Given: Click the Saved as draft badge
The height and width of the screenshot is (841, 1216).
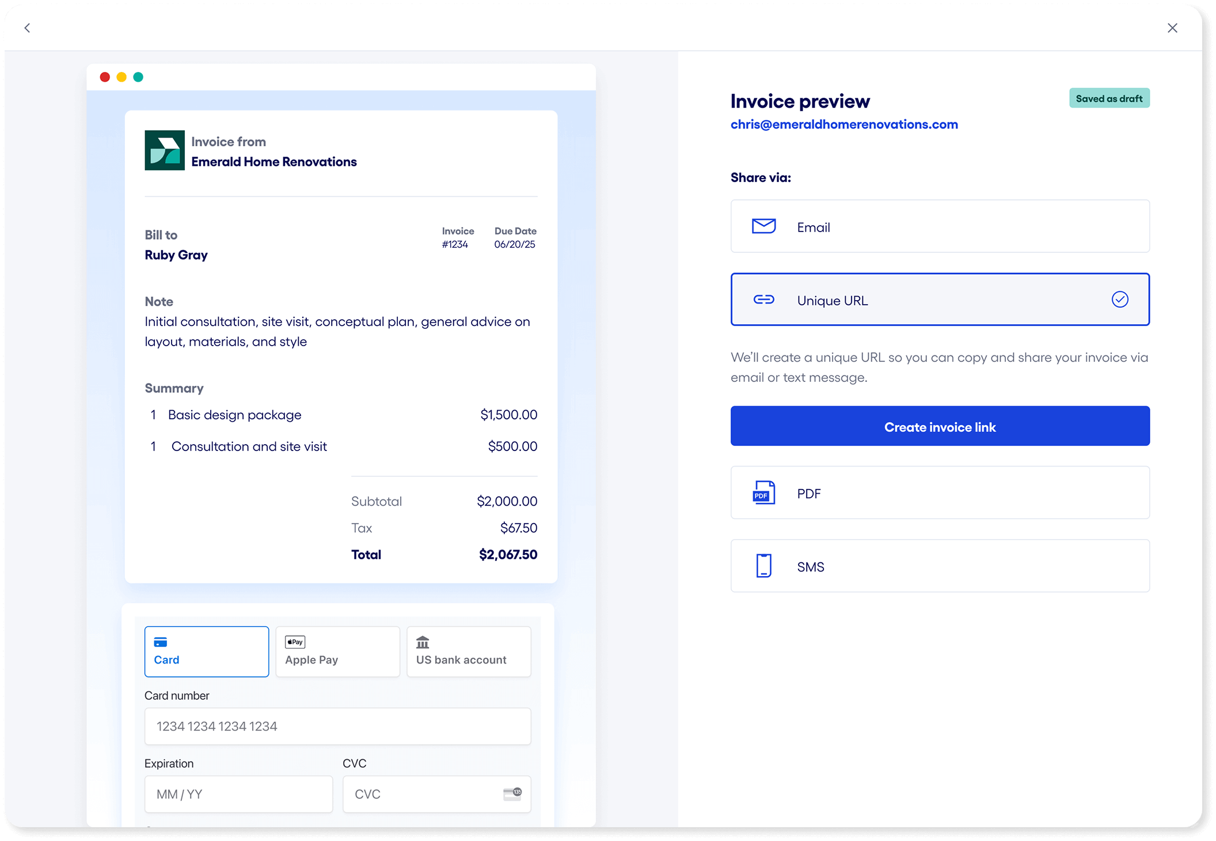Looking at the screenshot, I should tap(1109, 99).
